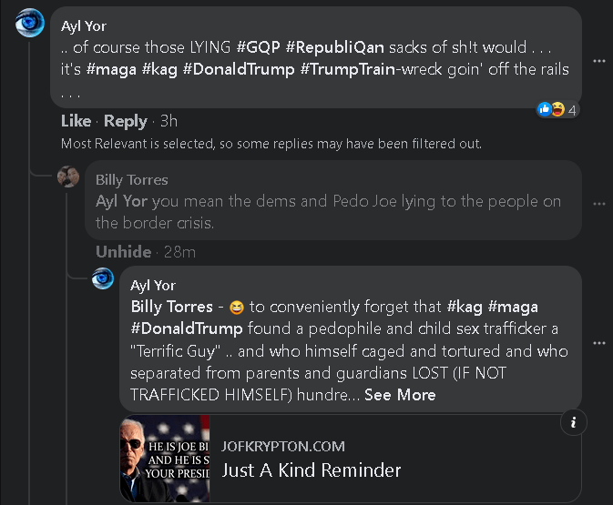Click the 3h timestamp on top comment

click(169, 121)
